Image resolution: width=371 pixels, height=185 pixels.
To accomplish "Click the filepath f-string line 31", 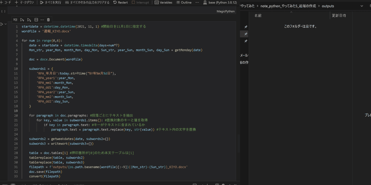I will [109, 167].
